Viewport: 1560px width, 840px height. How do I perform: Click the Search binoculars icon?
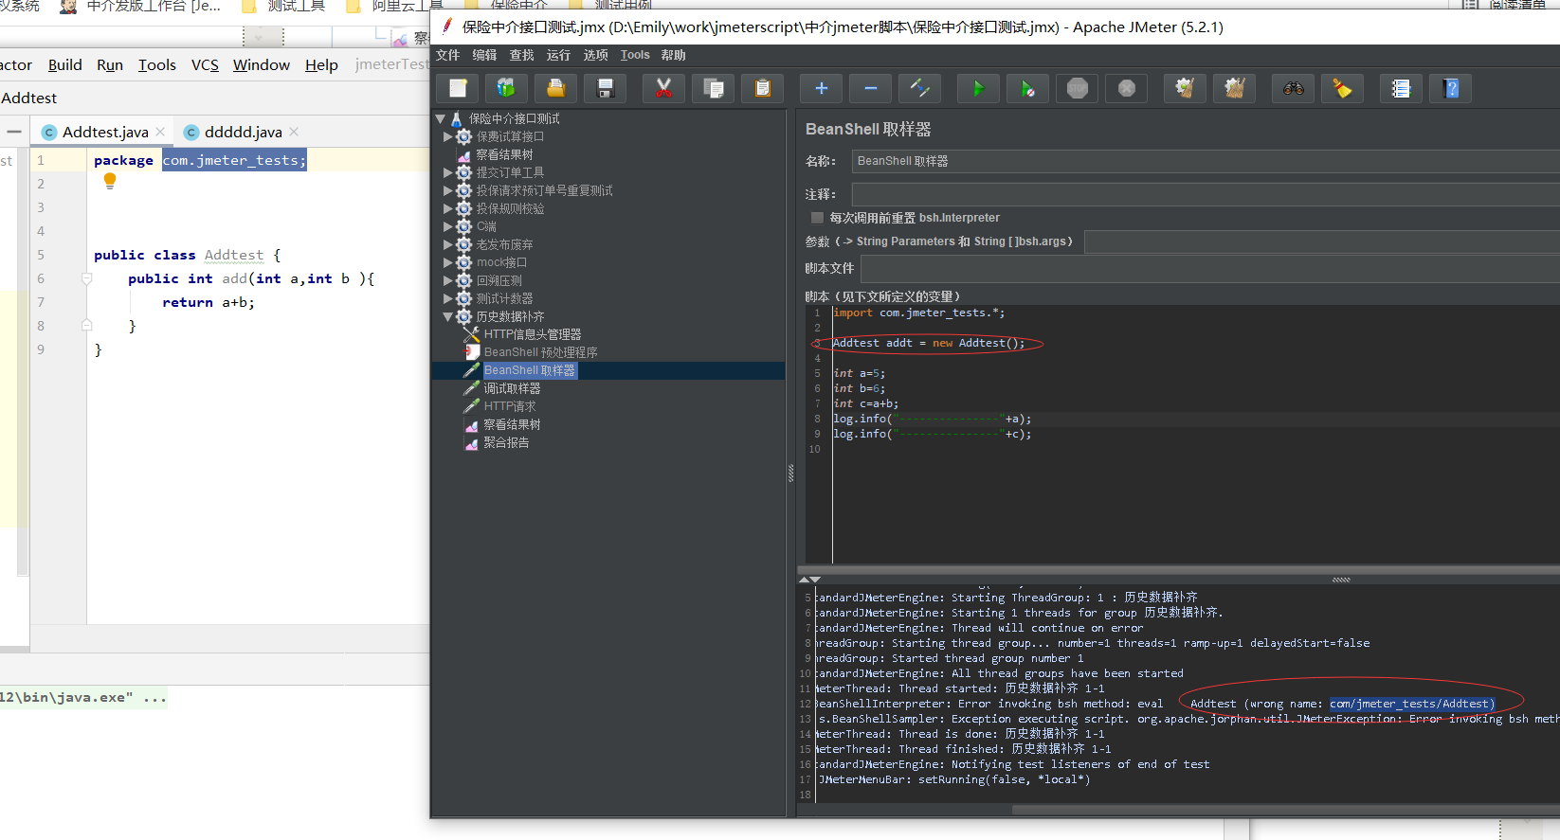[1294, 88]
